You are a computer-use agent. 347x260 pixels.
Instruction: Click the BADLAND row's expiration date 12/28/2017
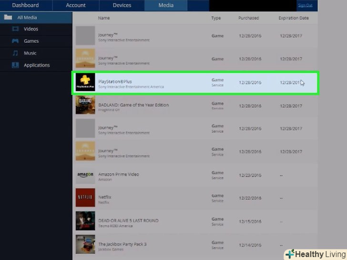(291, 106)
